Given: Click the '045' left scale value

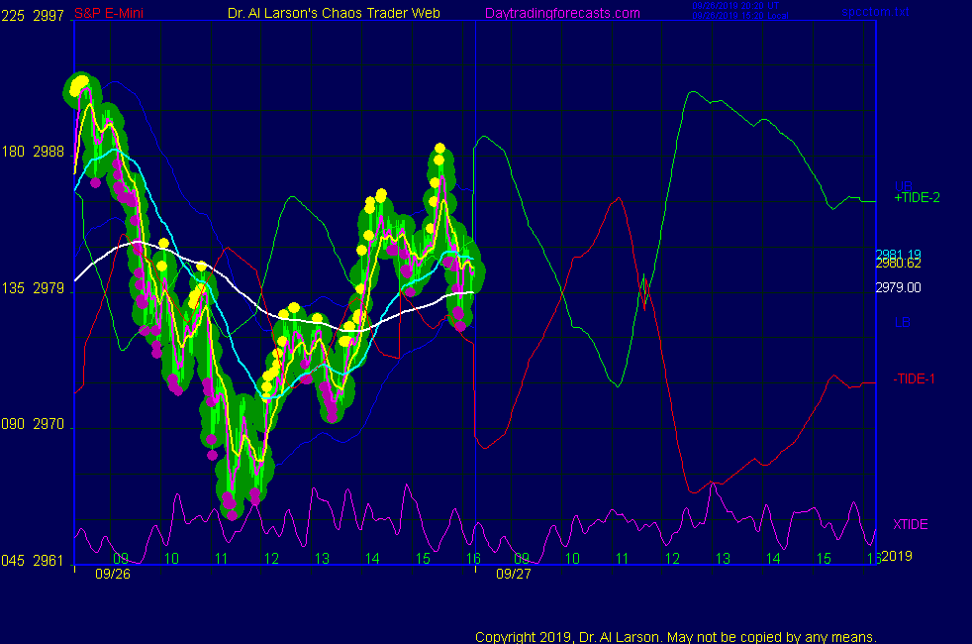Looking at the screenshot, I should click(x=13, y=560).
